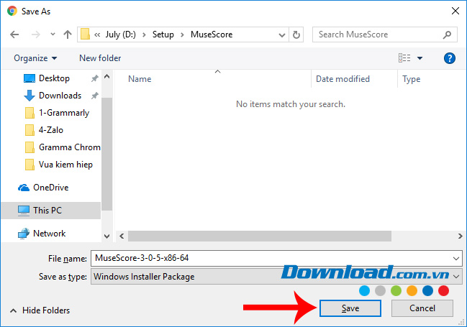Open the Vua kiem hiep folder
Screen dimensions: 467x327
[x=65, y=165]
